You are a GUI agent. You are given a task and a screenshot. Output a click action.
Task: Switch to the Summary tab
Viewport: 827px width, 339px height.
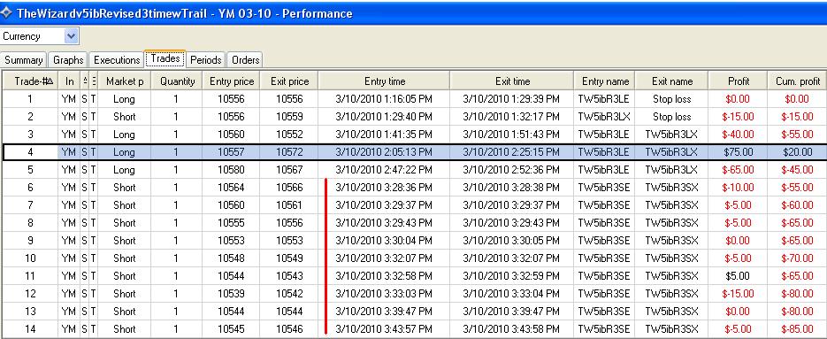(24, 60)
